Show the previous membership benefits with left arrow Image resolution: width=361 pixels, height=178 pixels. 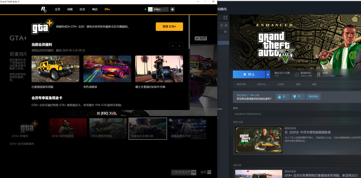click(173, 46)
